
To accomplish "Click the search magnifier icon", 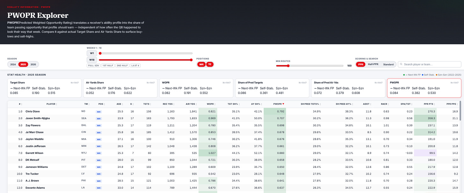I will [401, 64].
